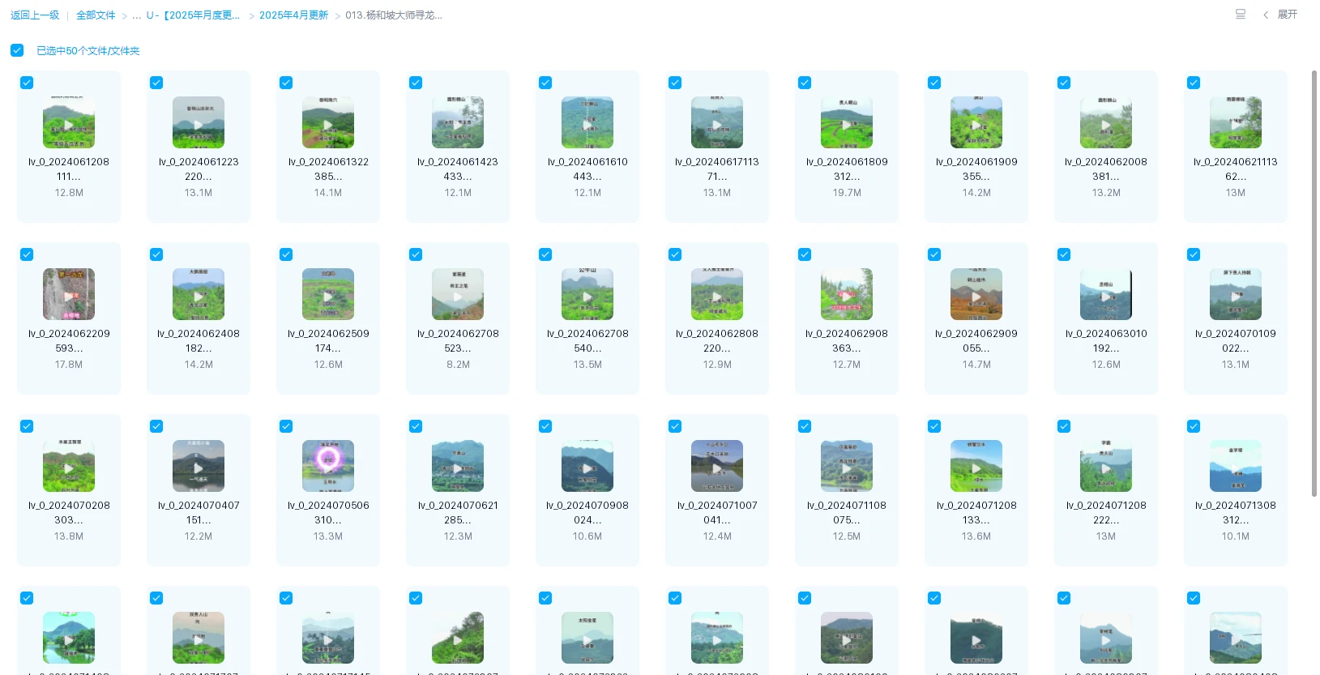Play thumbnail of lv_0_2024062509 174...
Screen dimensions: 1320x675
(x=328, y=294)
